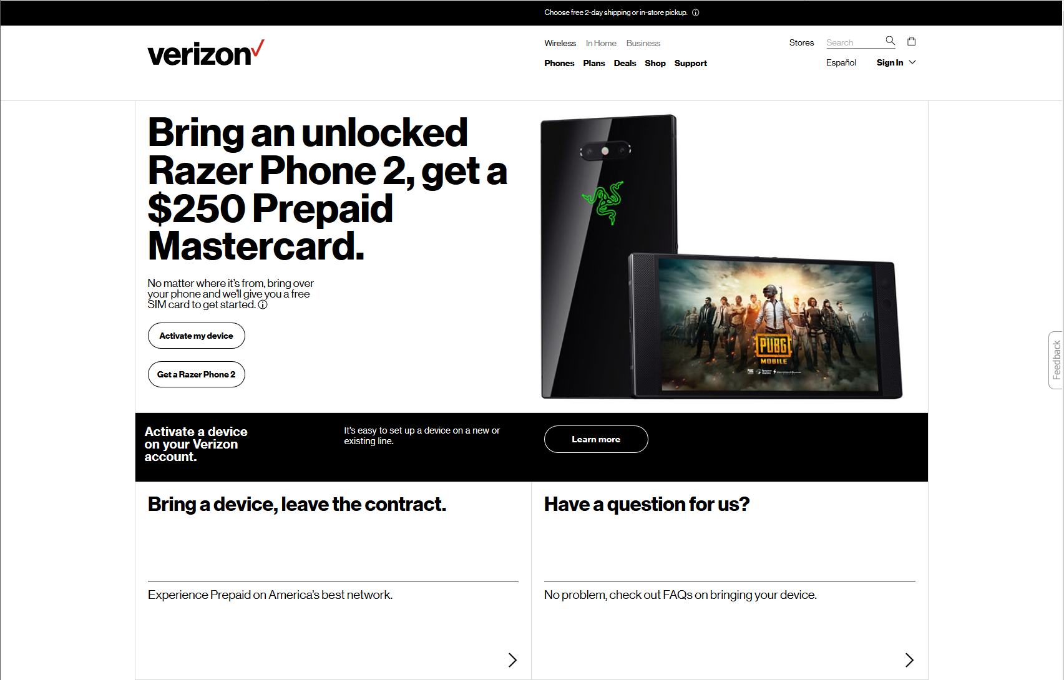The height and width of the screenshot is (680, 1064).
Task: Click the Search input field
Action: (854, 42)
